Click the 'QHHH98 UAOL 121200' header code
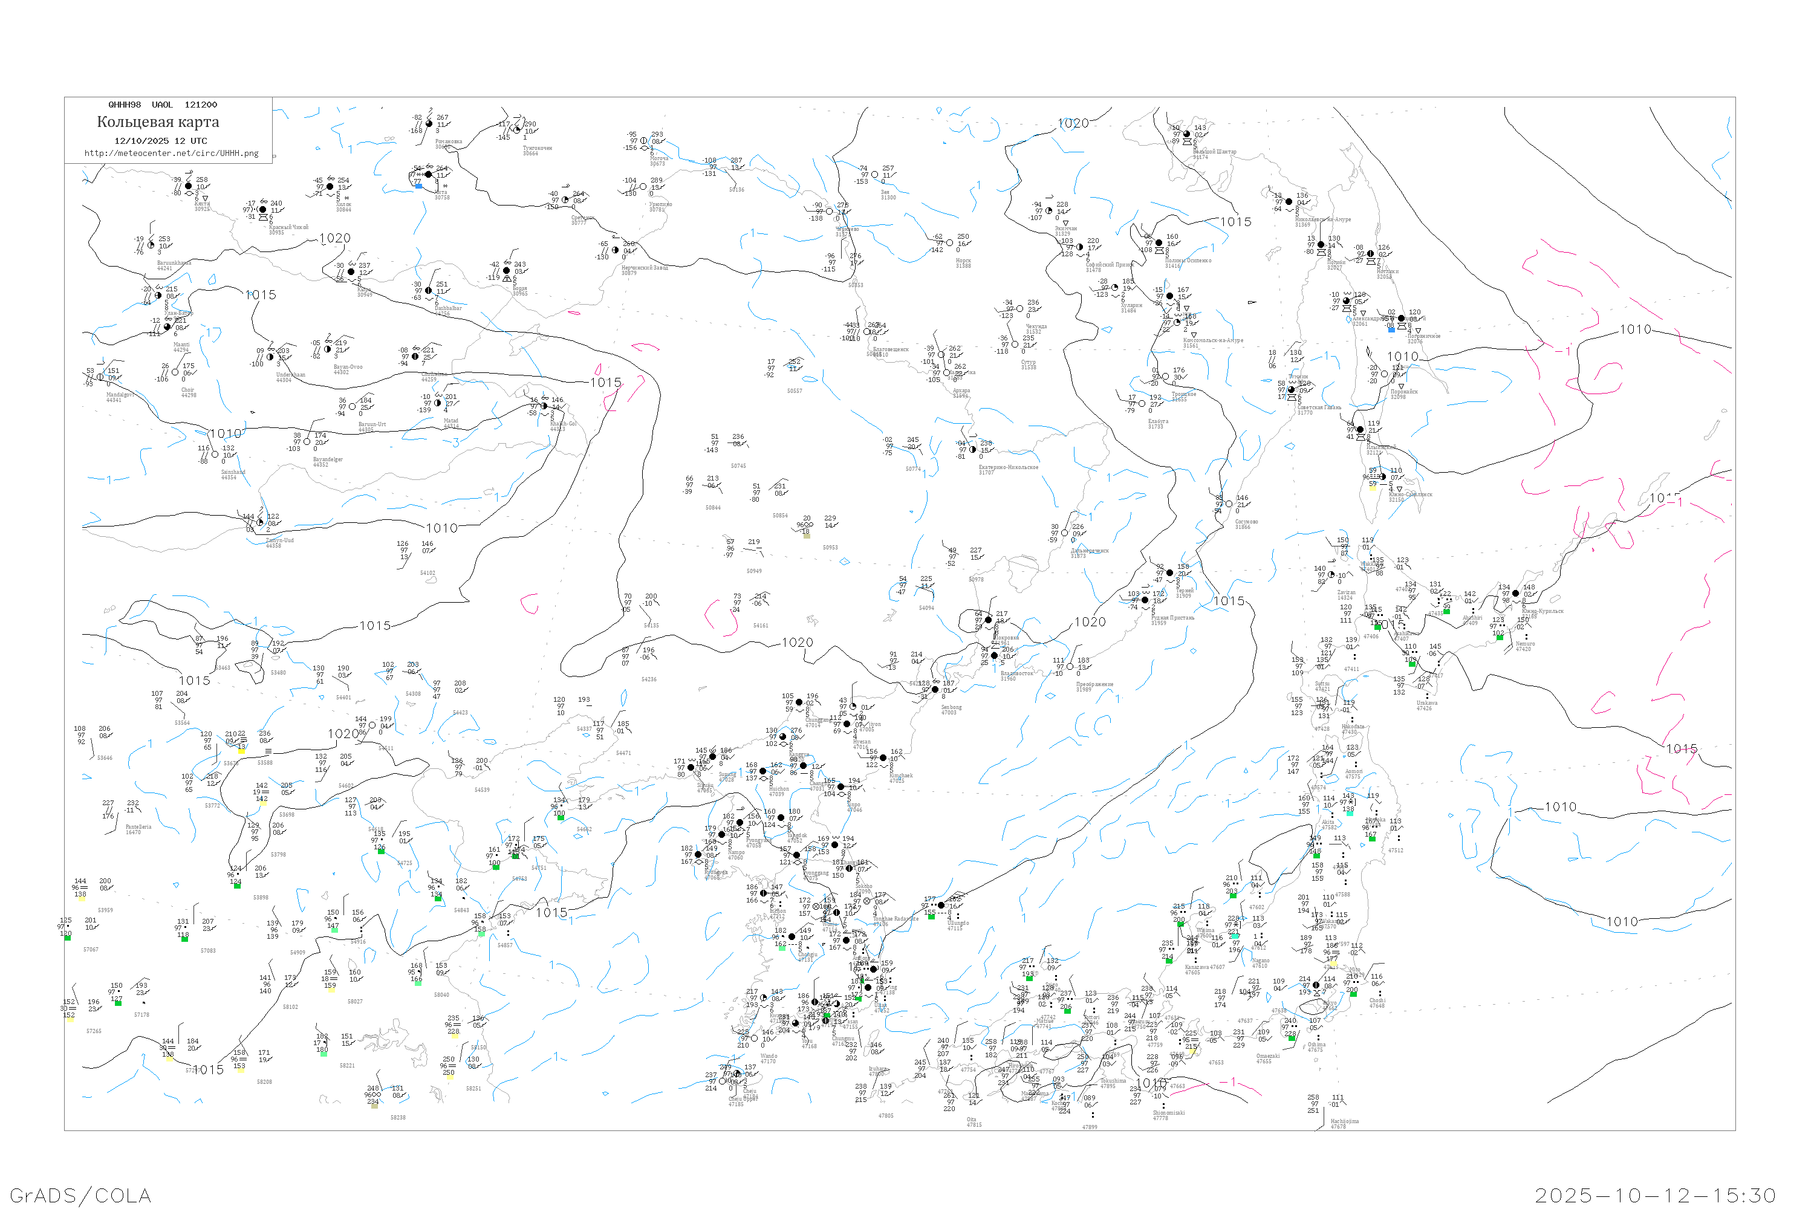The image size is (1814, 1209). (163, 105)
